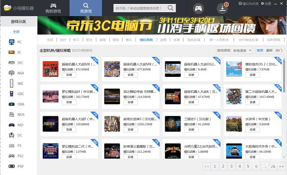Install 超级机器人大战MX 672.96MB

(x=69, y=75)
